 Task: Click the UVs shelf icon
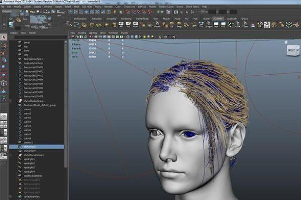223,25
